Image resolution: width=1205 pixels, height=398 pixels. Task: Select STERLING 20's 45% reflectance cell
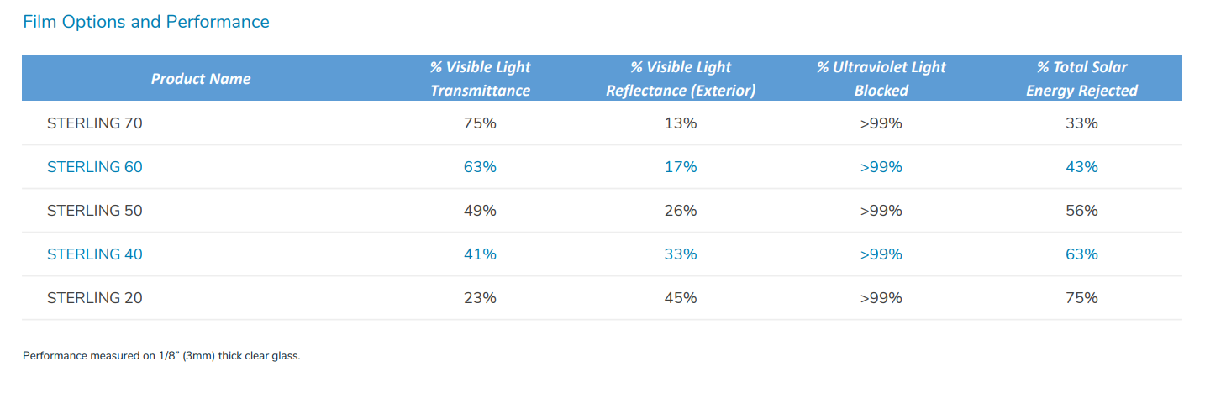click(x=681, y=298)
